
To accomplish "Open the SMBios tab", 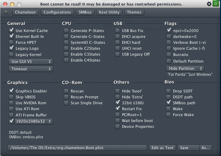I will 85,12.
